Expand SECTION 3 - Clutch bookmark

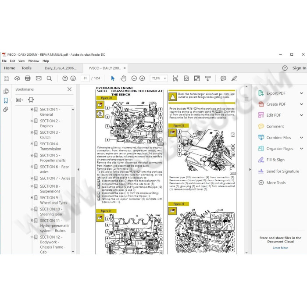[x=32, y=132]
